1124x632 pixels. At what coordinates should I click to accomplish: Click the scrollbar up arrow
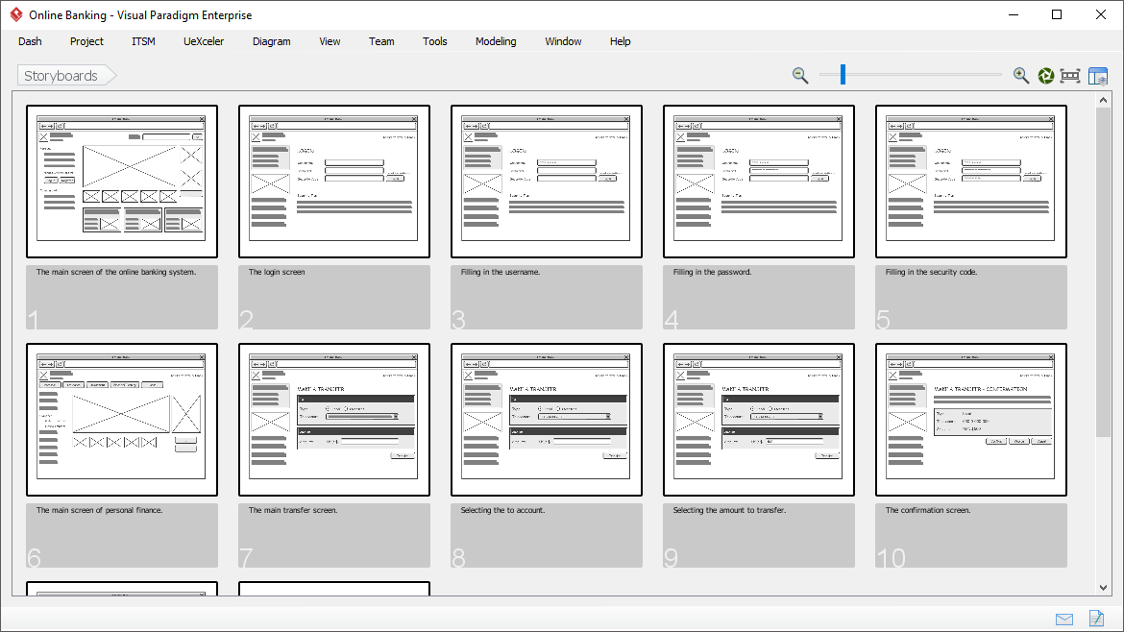(1103, 100)
